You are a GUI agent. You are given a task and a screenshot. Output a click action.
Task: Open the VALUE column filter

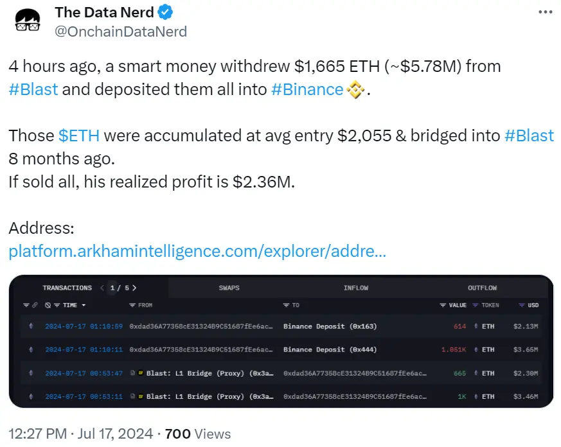tap(443, 305)
